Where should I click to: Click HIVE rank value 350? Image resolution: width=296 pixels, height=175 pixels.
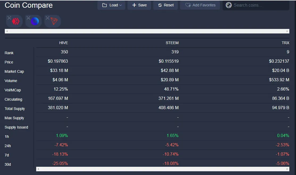click(x=64, y=52)
